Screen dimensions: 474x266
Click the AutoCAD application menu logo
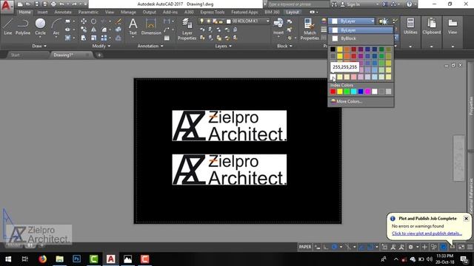click(7, 6)
